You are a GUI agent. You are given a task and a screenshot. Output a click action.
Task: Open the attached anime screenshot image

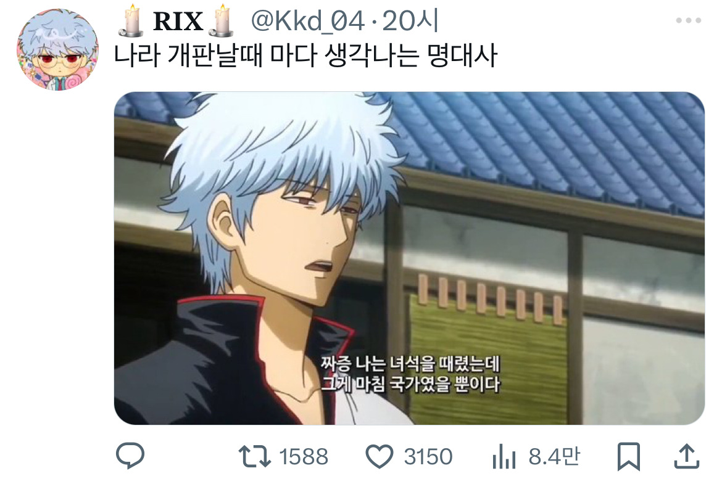[409, 258]
